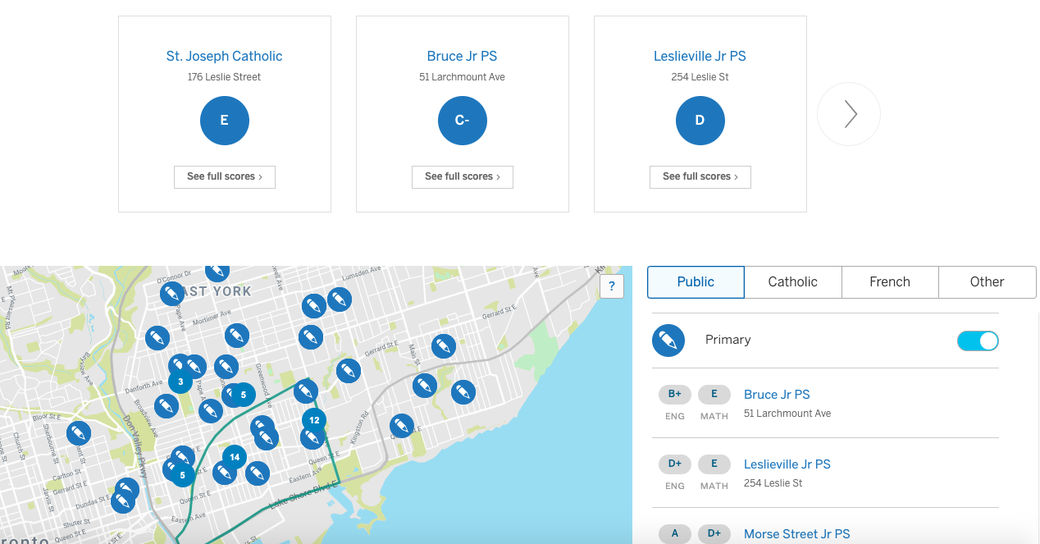Expand the map cluster marker labeled 14
The height and width of the screenshot is (544, 1040).
[235, 457]
